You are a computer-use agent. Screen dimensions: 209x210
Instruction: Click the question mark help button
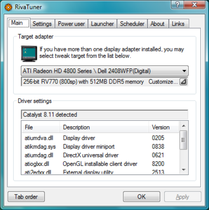[x=177, y=5]
